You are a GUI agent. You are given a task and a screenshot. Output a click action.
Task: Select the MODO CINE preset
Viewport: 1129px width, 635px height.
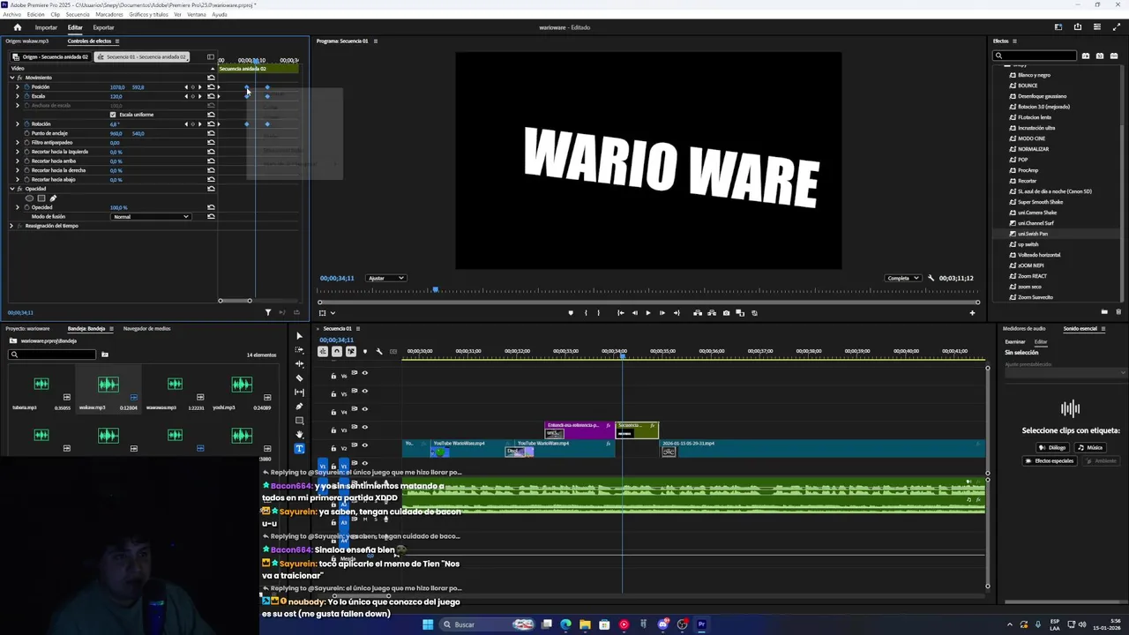(x=1031, y=138)
